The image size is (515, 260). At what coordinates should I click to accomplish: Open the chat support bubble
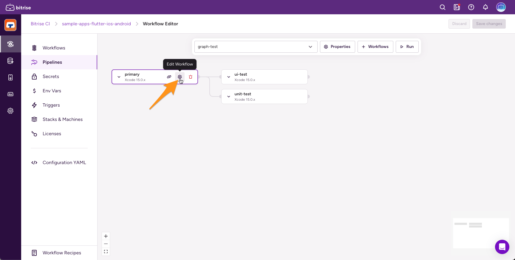point(502,247)
